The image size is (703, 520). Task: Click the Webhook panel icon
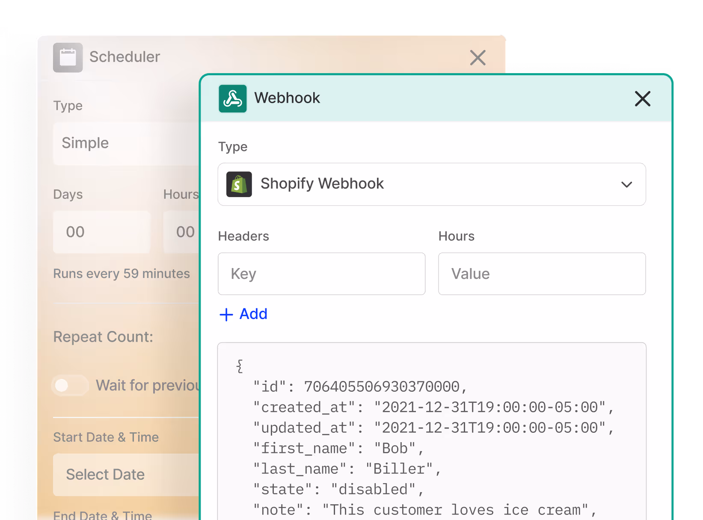pos(233,99)
